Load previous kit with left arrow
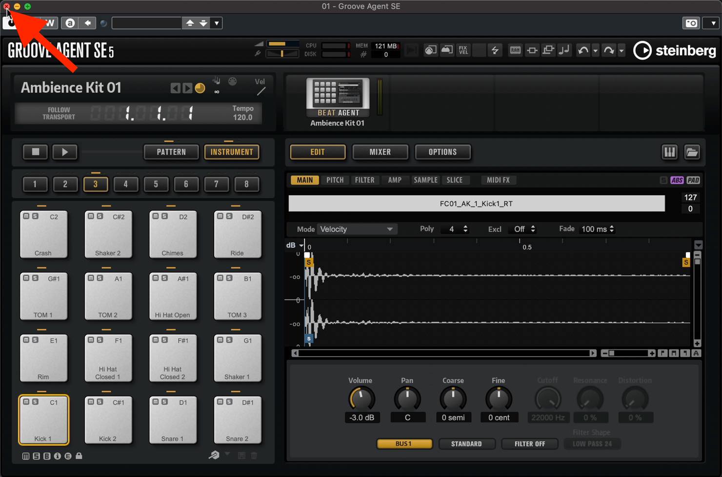Screen dimensions: 722x477 pos(175,88)
